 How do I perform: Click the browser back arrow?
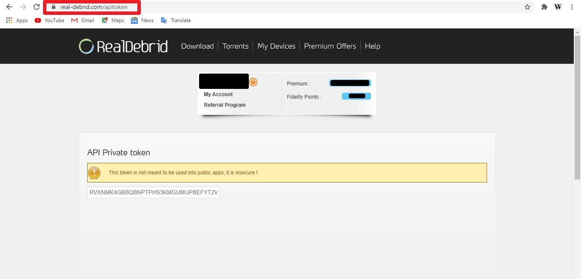9,7
